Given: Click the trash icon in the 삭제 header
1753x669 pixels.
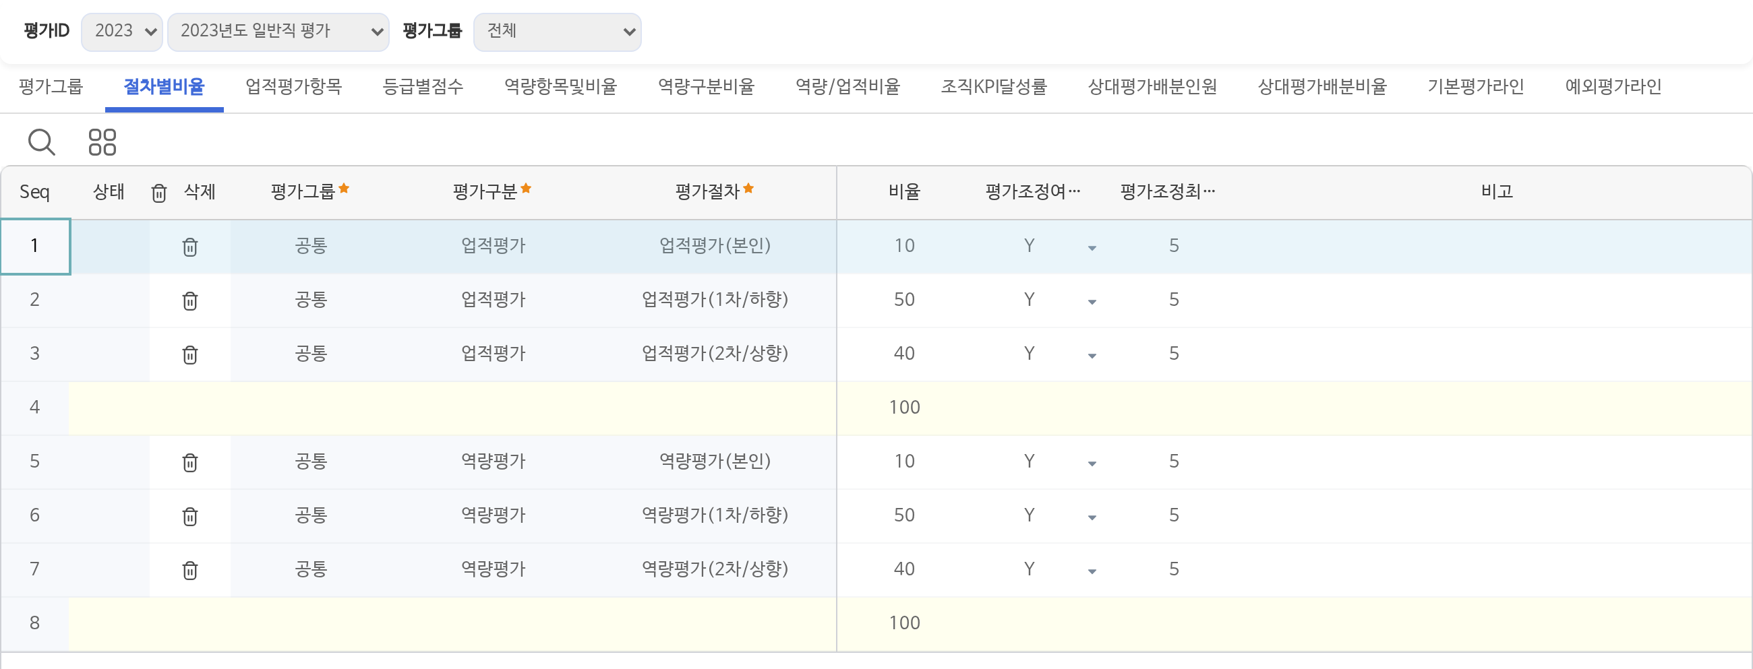Looking at the screenshot, I should 158,193.
